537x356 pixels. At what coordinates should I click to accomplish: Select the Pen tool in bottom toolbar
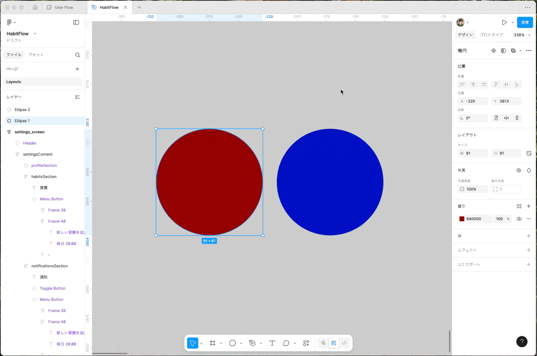pos(252,343)
